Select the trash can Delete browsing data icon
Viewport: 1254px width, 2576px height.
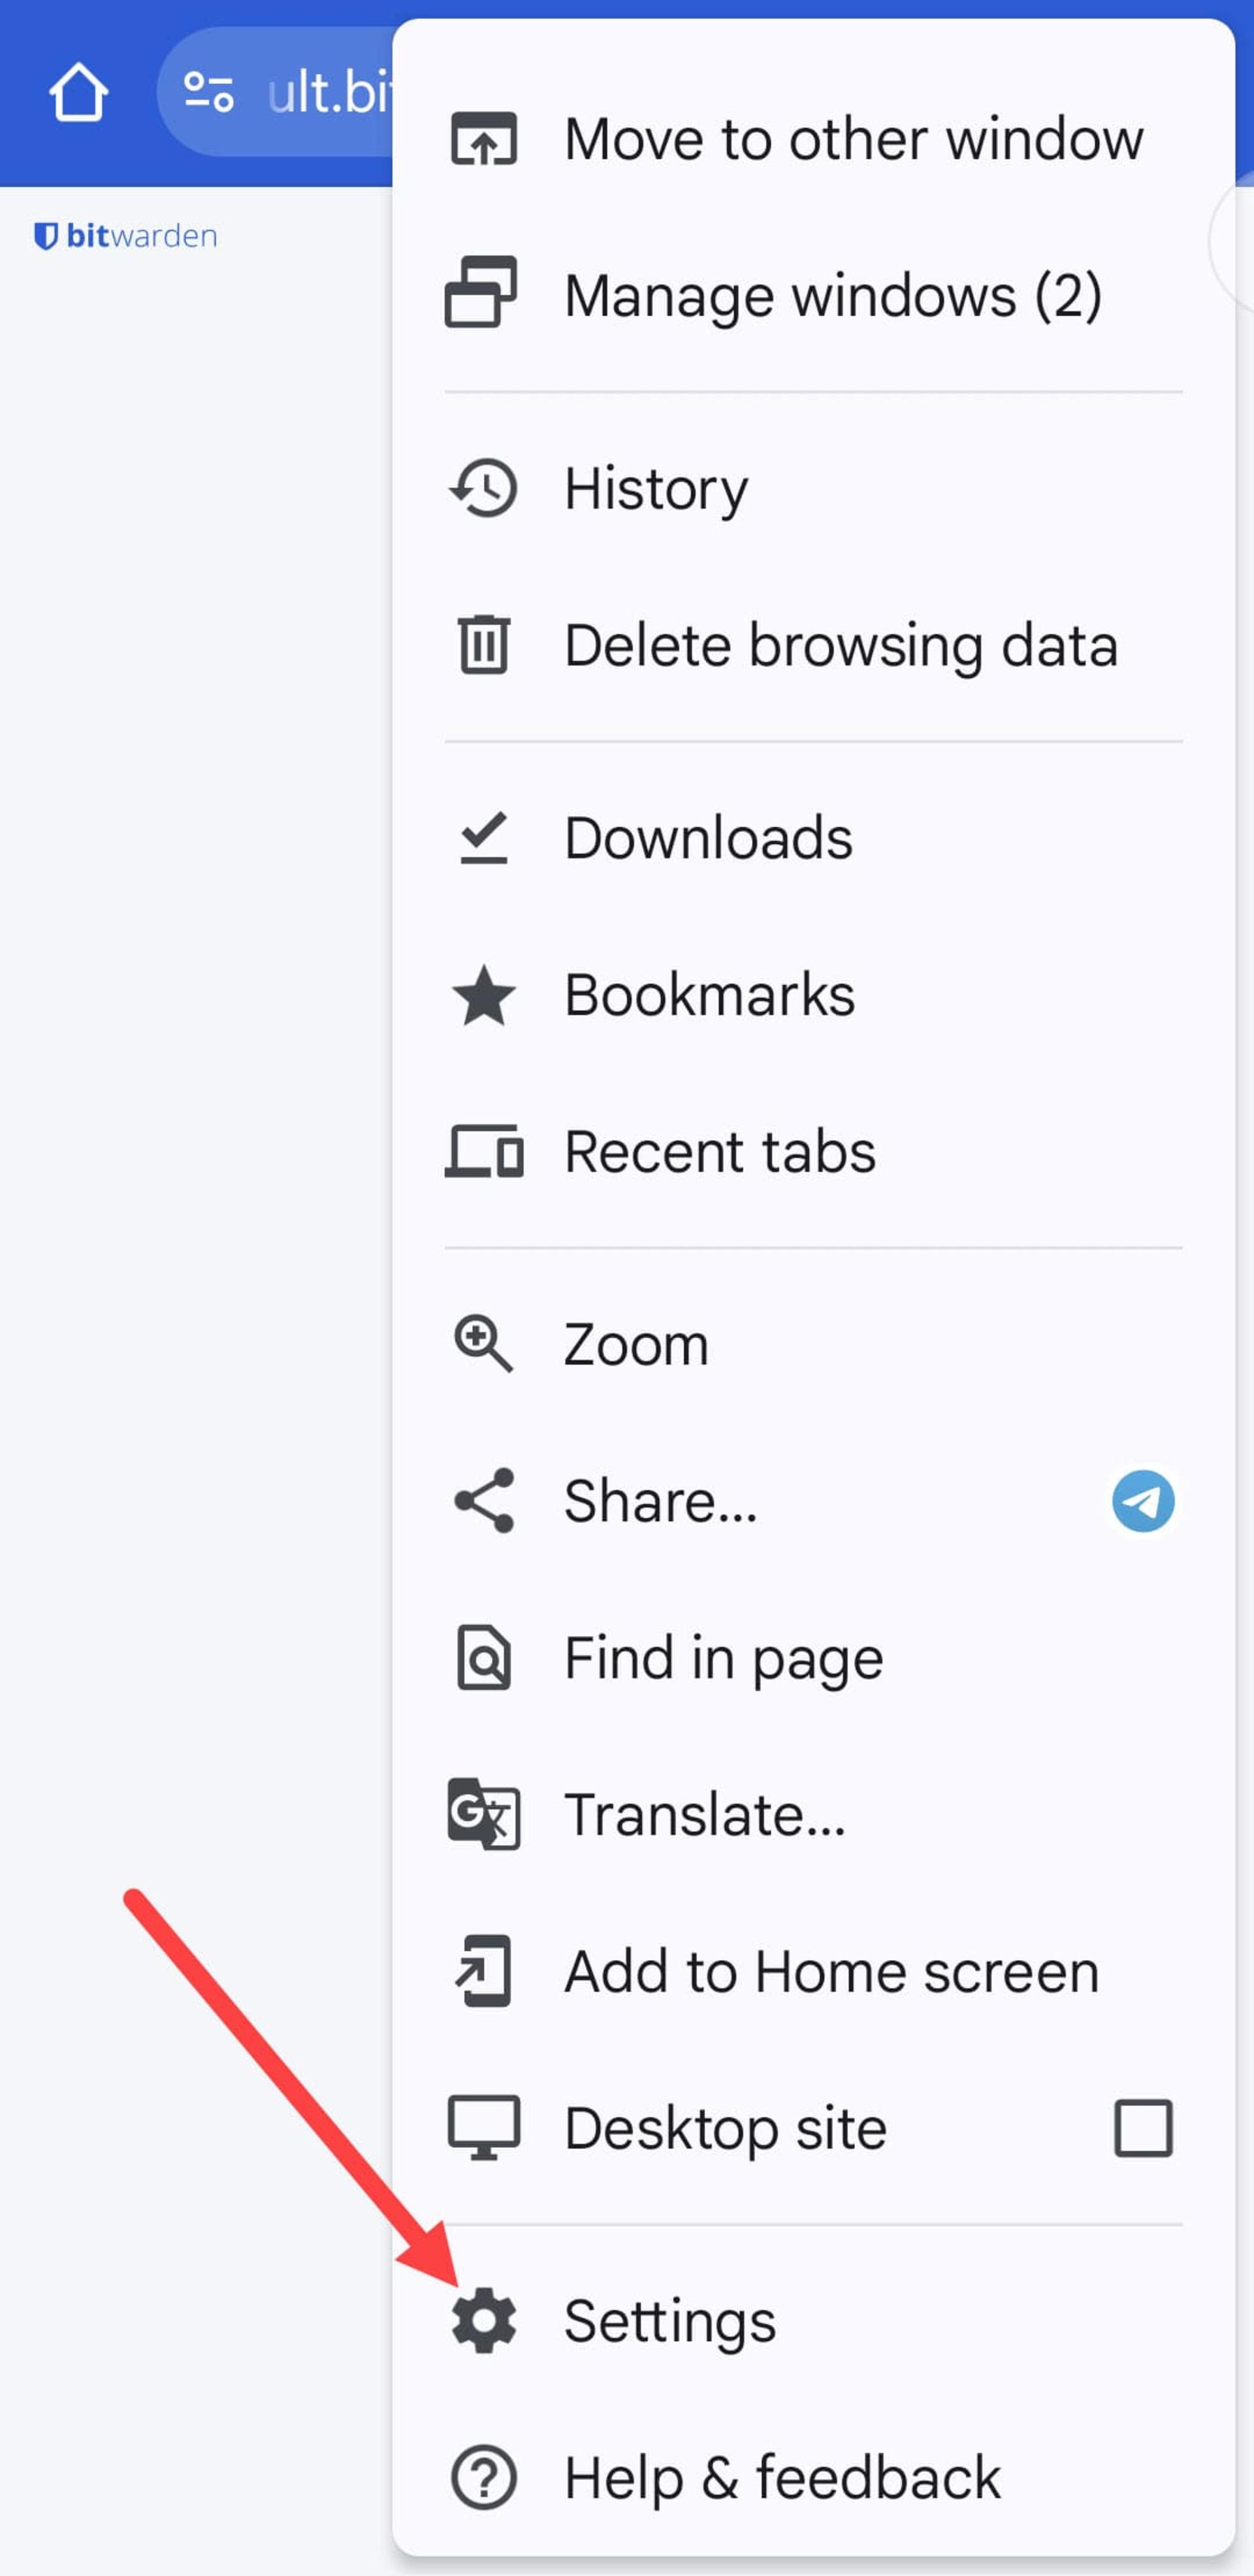(x=483, y=644)
